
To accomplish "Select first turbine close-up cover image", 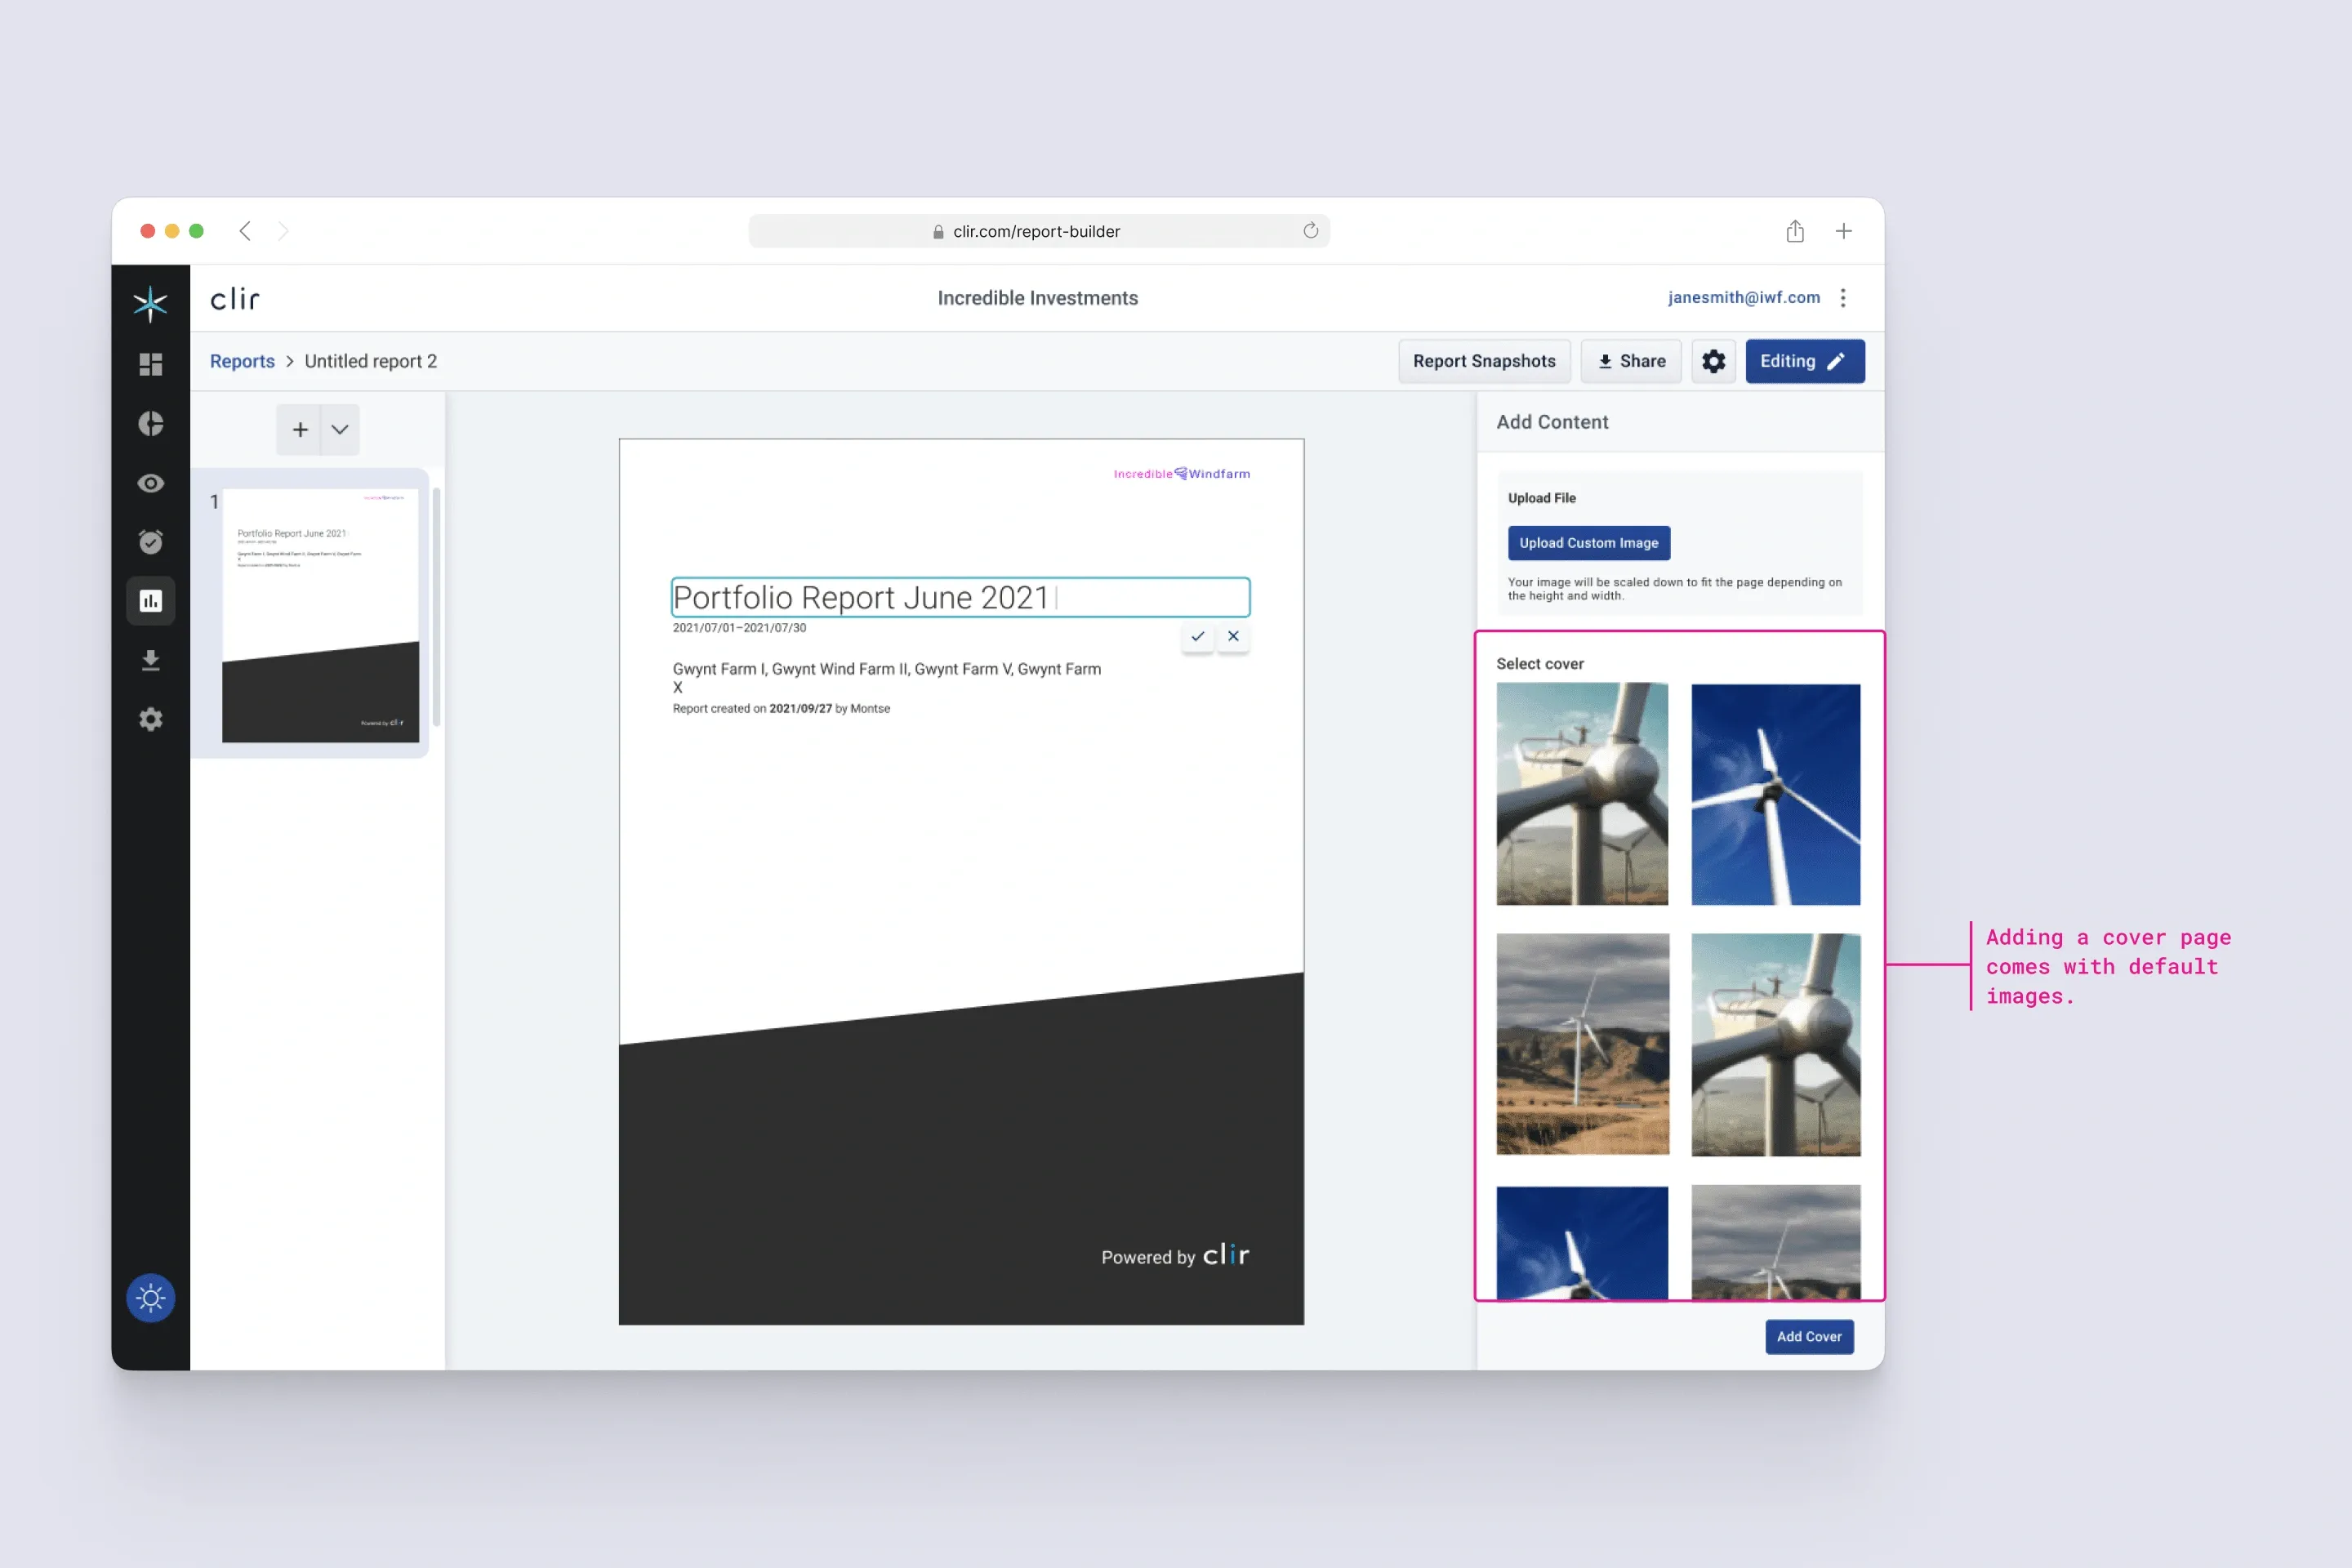I will (x=1582, y=794).
